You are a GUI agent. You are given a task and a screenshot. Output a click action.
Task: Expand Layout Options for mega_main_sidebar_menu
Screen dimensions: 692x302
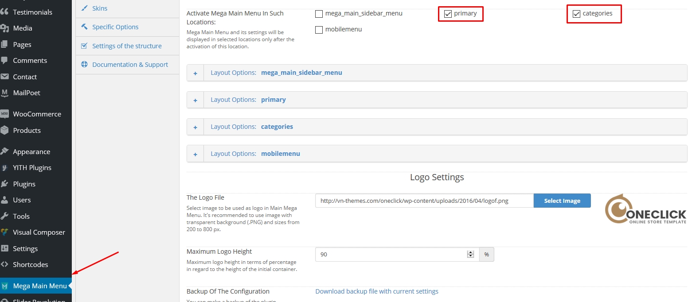click(x=195, y=73)
